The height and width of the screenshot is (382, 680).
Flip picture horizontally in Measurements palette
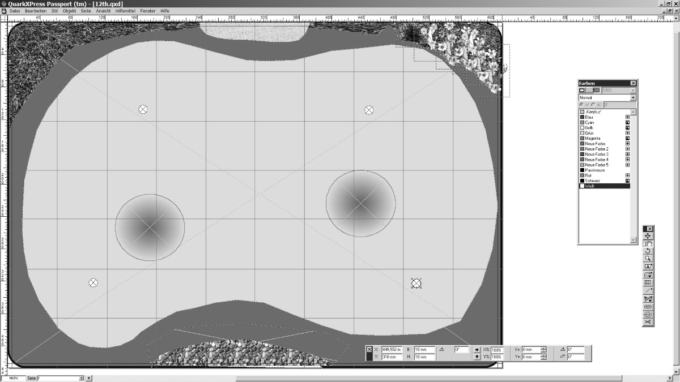(x=477, y=350)
